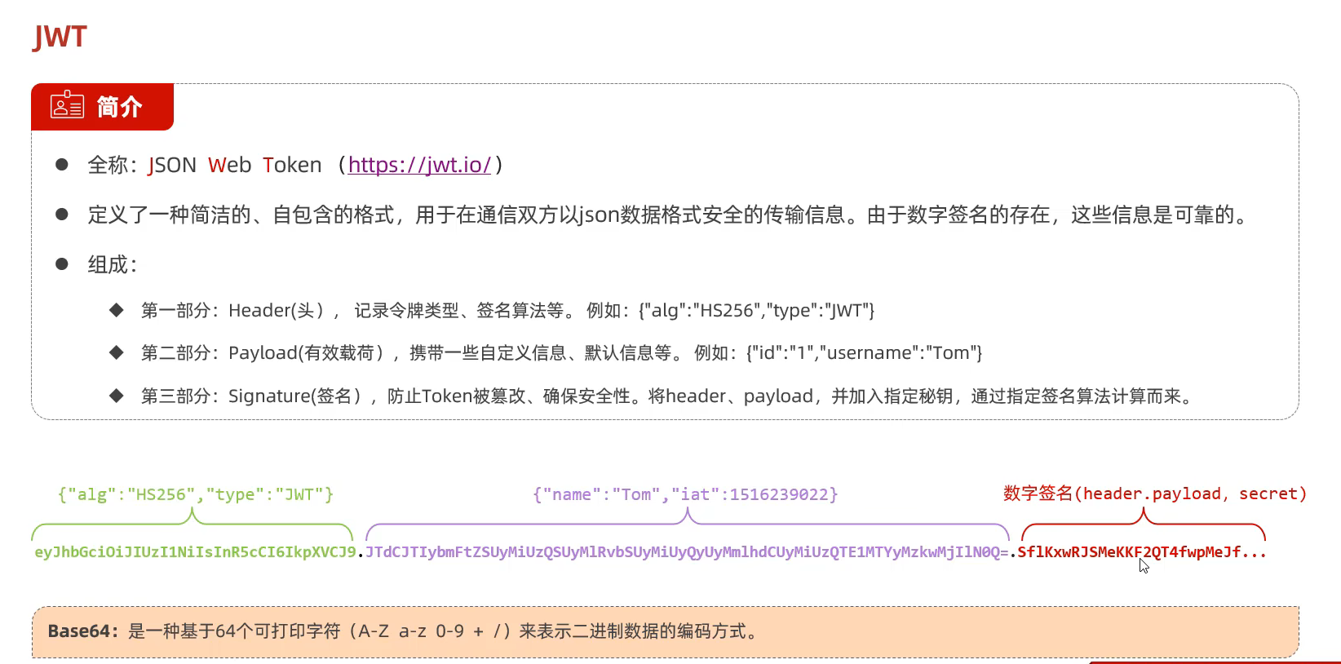Click the round bullet before 组成
Screen dimensions: 1341x664
tap(62, 264)
